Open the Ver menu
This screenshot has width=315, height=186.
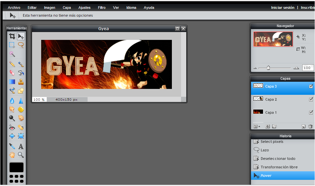pos(116,8)
